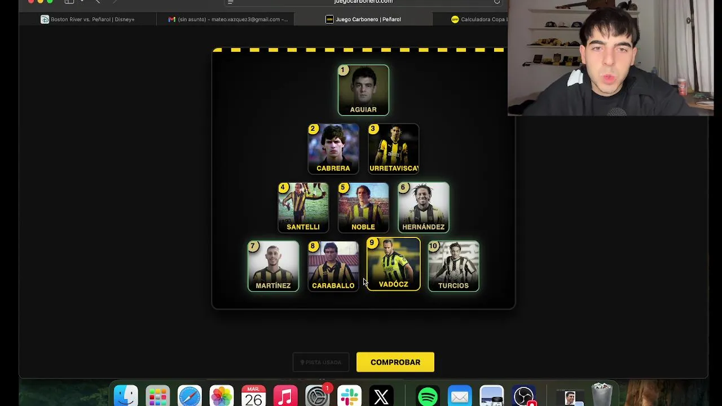Screen dimensions: 722x406
Task: Select the Juego Carbonero | Peñarol tab
Action: pos(363,19)
